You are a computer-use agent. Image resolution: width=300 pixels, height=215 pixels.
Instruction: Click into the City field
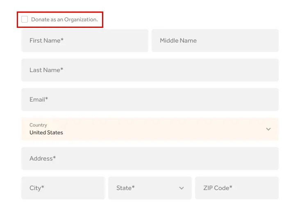[x=63, y=188]
